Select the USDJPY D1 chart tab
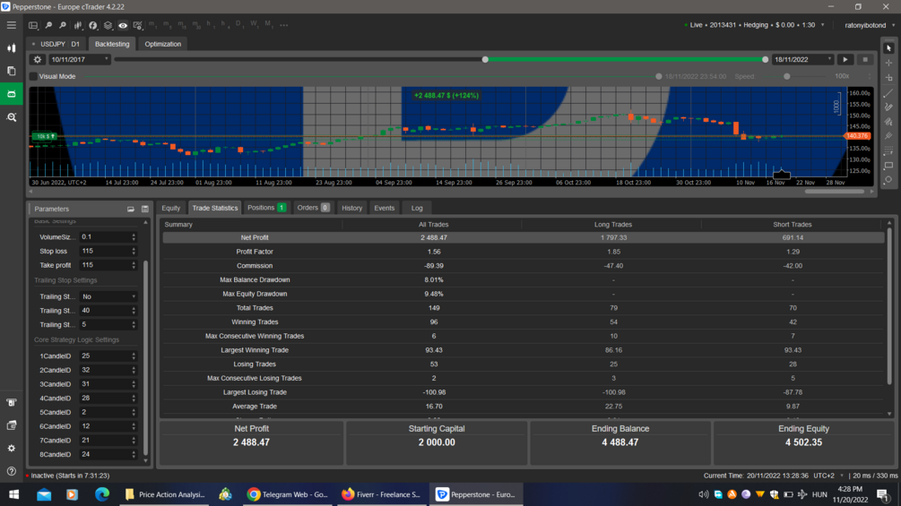 (57, 44)
